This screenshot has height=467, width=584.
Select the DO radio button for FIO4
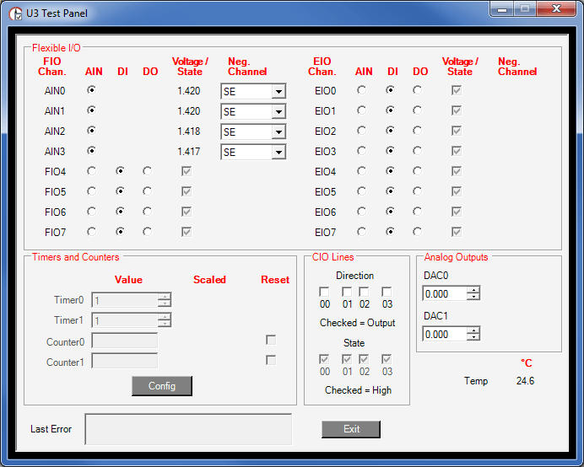[148, 171]
